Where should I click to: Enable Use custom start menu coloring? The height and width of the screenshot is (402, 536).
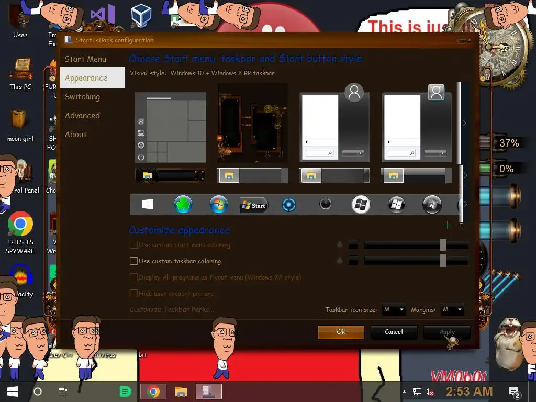click(x=133, y=245)
